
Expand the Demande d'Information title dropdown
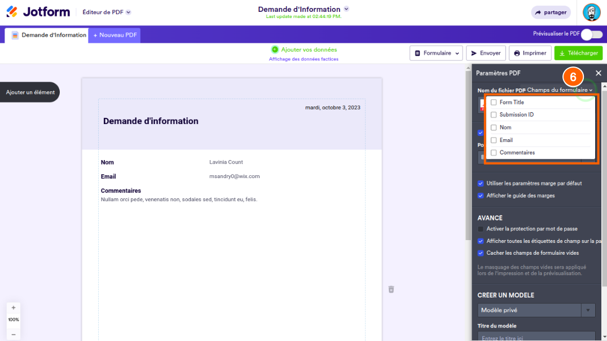pyautogui.click(x=346, y=9)
